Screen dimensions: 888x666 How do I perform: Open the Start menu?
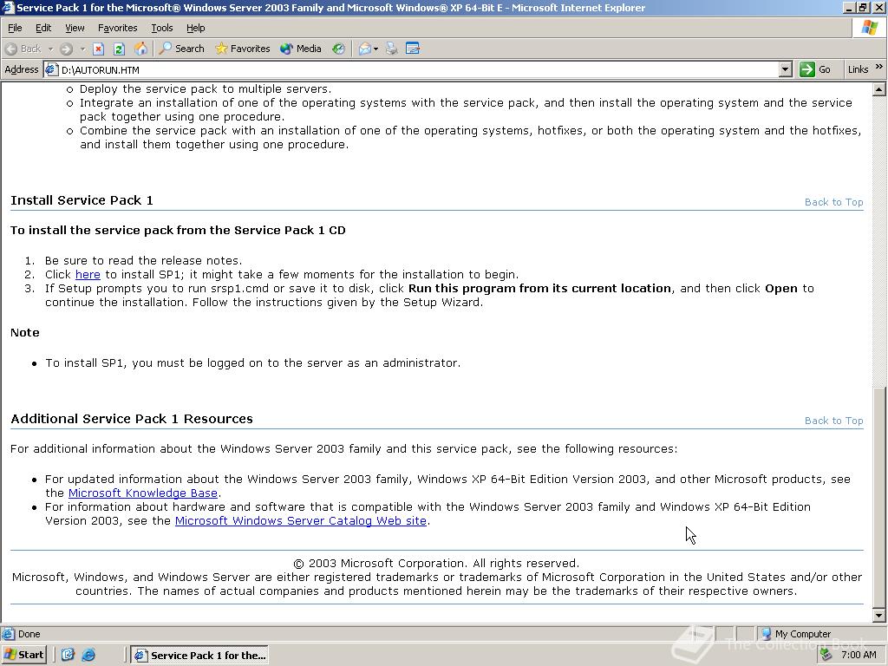(23, 656)
